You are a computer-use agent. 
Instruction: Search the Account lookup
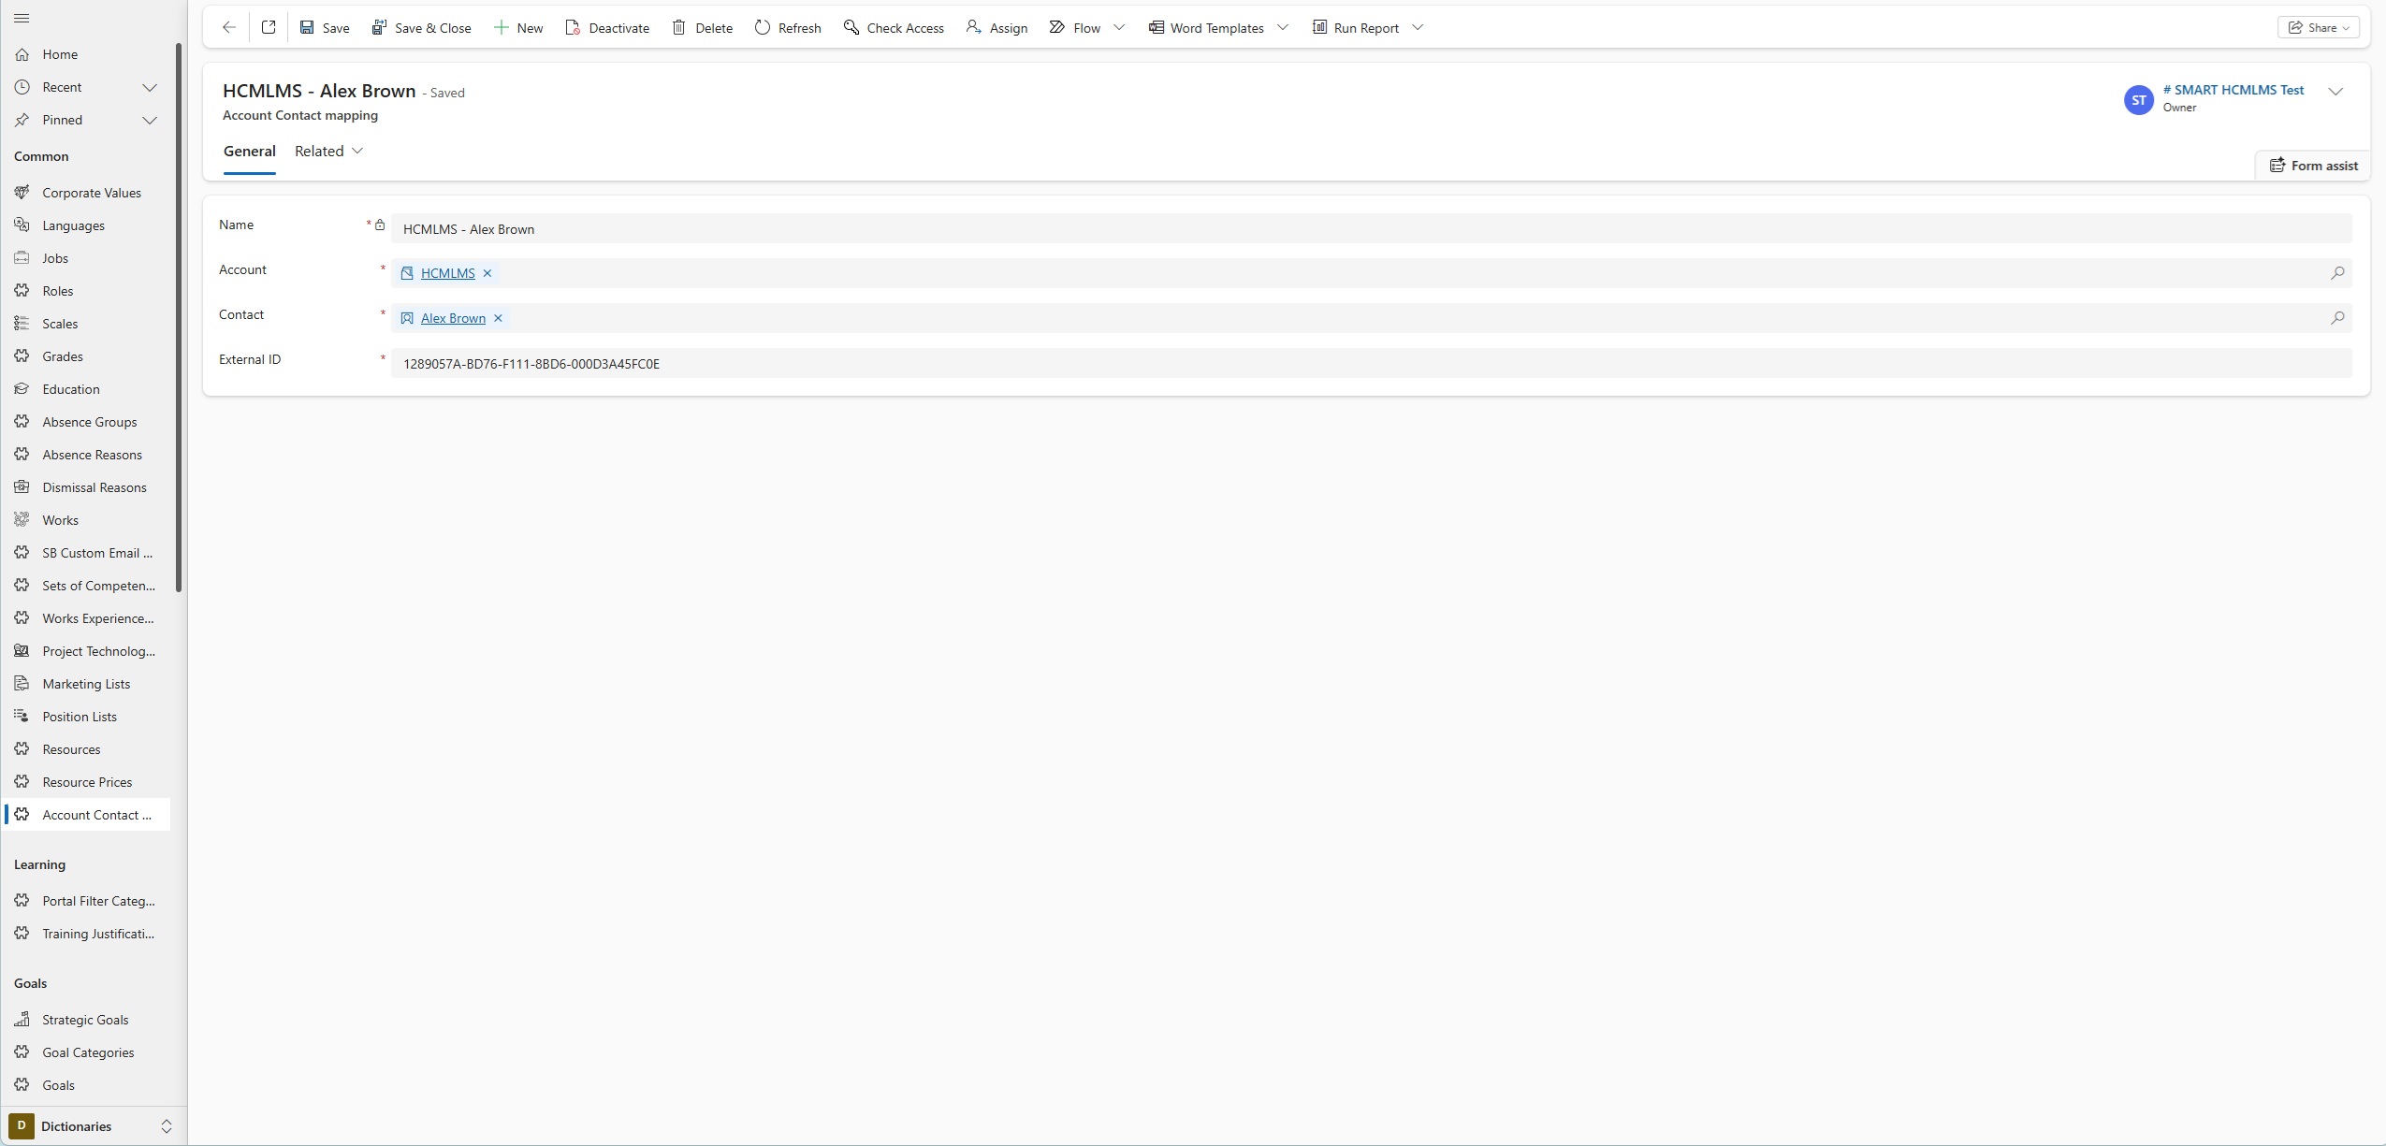2336,273
